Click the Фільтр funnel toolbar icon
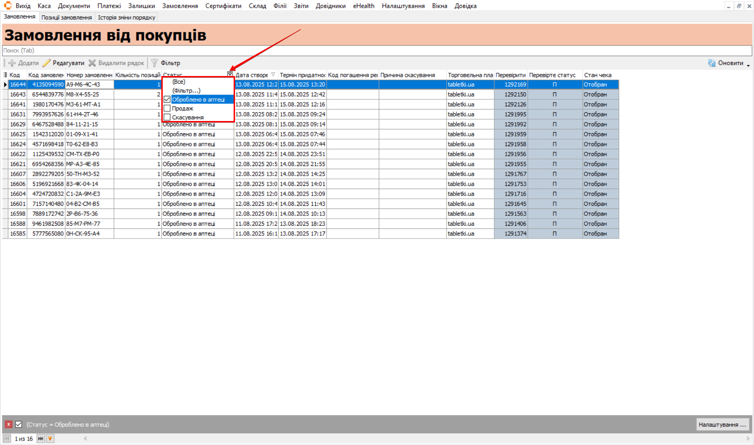754x445 pixels. pyautogui.click(x=154, y=63)
